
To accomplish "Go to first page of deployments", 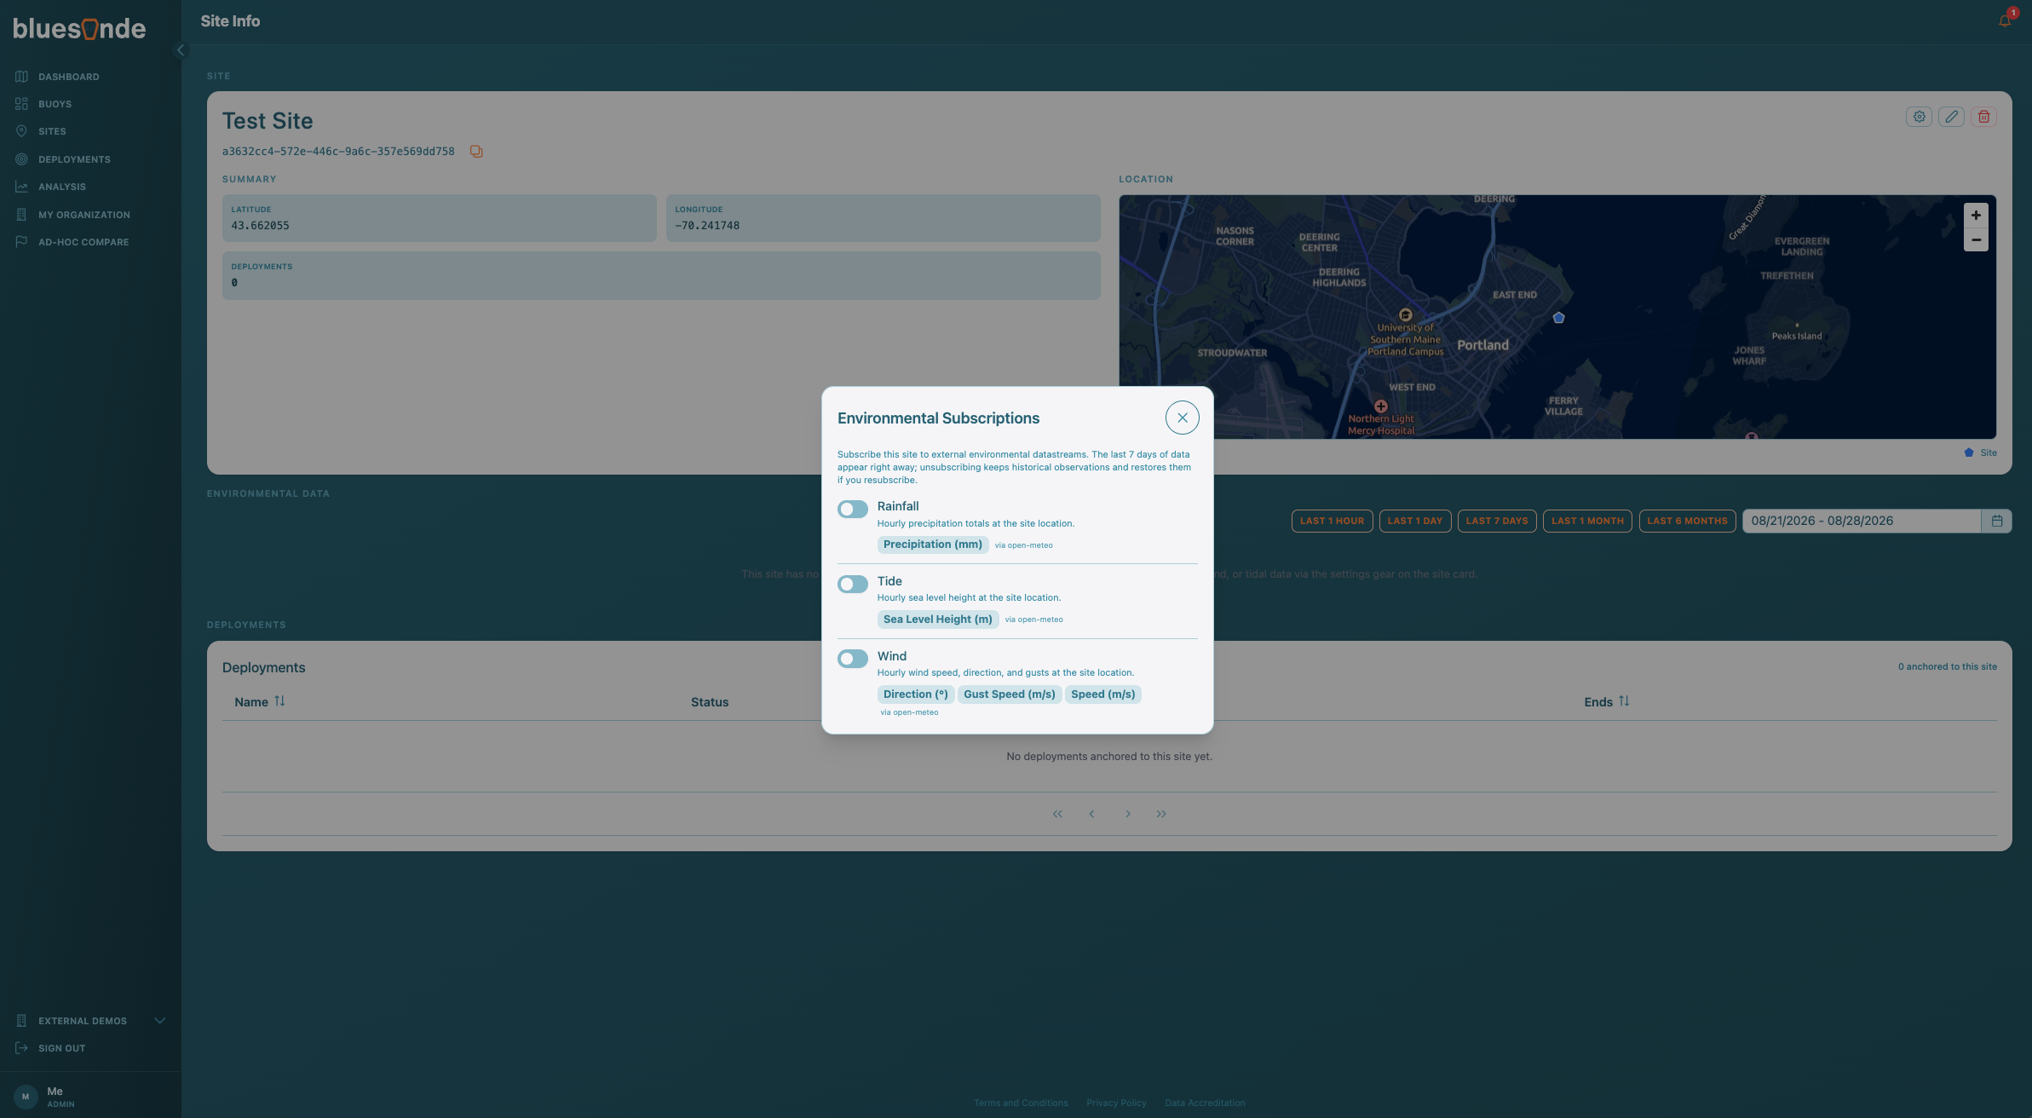I will [1056, 814].
